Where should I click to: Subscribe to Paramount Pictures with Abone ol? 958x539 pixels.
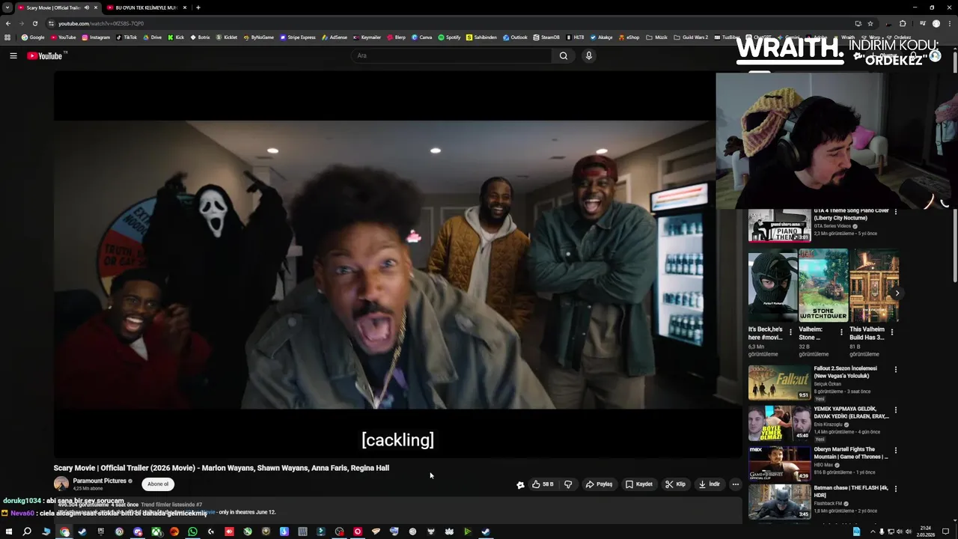click(x=158, y=484)
